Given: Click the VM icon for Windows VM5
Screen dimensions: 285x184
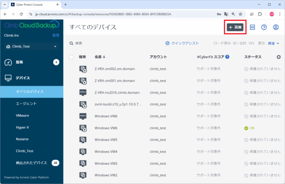Looking at the screenshot, I should point(83,140).
